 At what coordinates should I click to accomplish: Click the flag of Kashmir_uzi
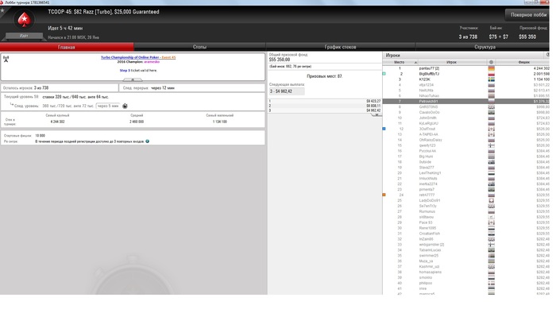[491, 267]
